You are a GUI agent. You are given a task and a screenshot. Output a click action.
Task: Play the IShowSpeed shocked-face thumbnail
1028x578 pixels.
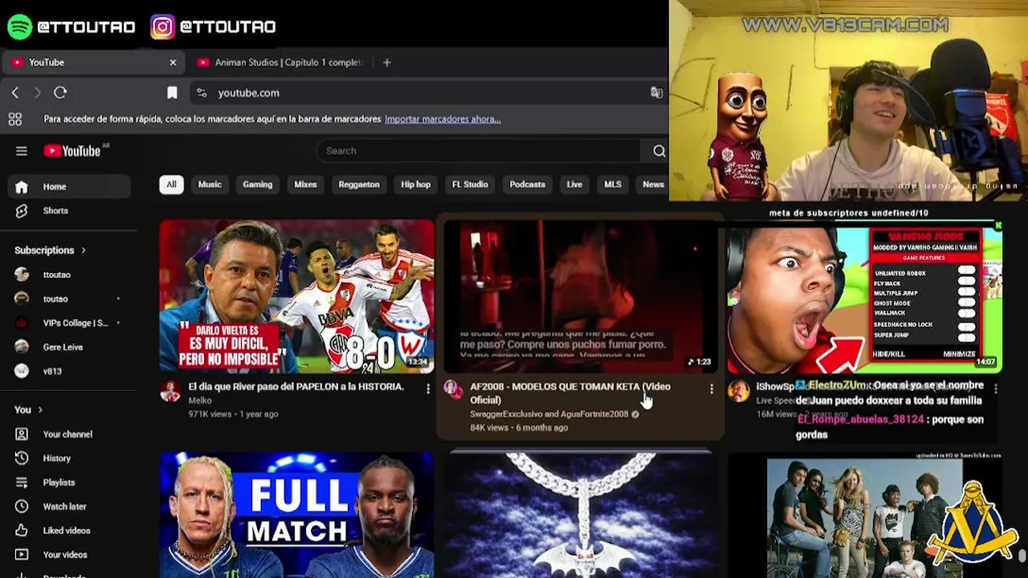865,300
